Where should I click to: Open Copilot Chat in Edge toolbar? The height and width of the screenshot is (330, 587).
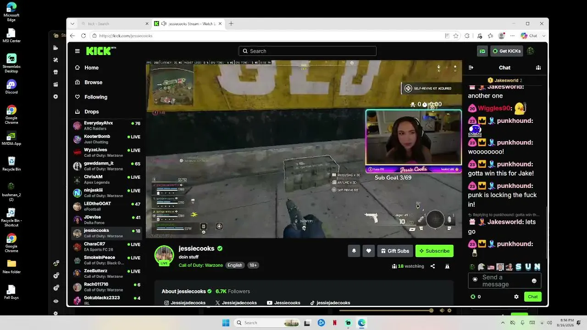click(529, 36)
